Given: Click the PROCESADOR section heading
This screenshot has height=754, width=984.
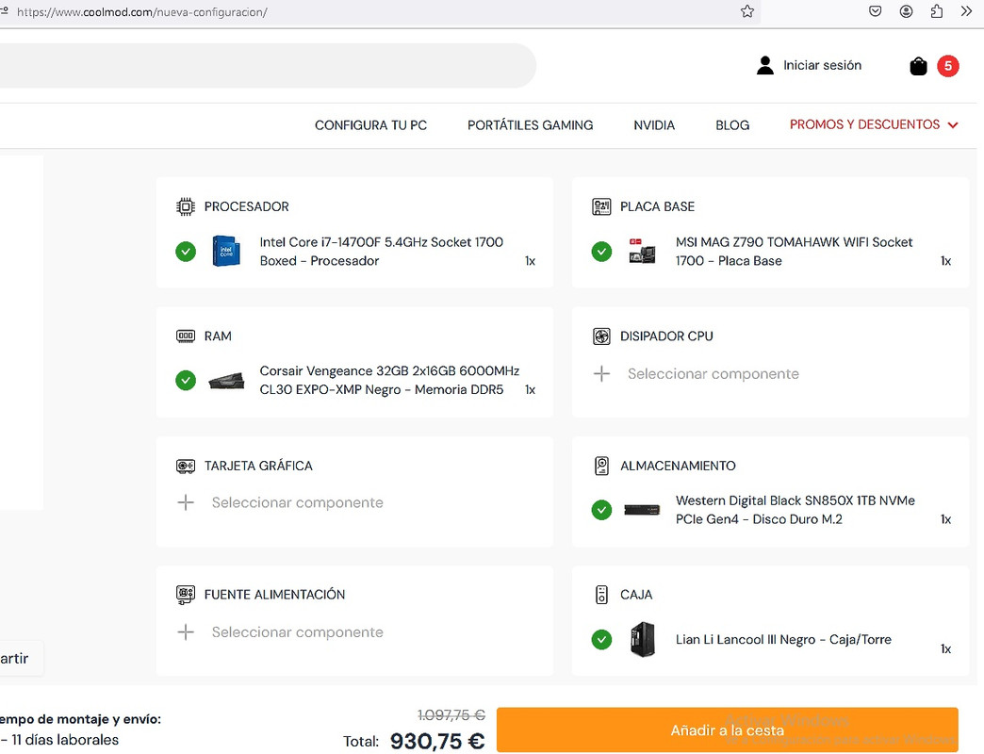Looking at the screenshot, I should [x=247, y=206].
